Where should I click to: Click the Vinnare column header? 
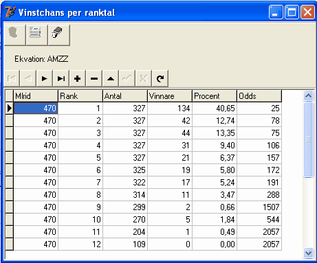pyautogui.click(x=170, y=96)
